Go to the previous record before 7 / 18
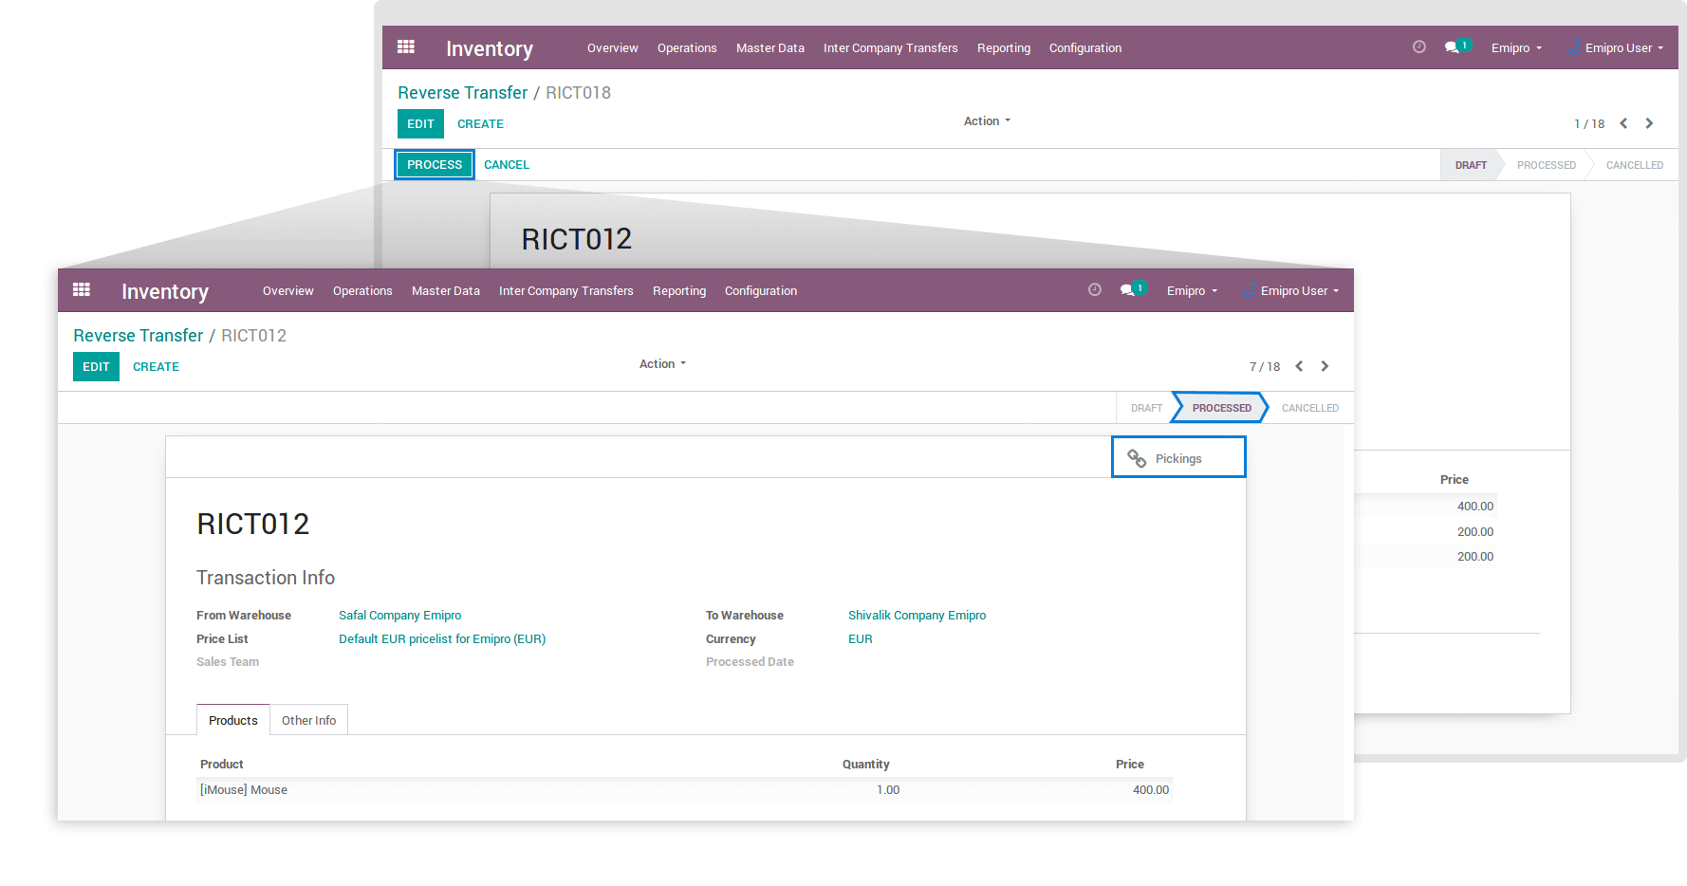 pos(1299,366)
